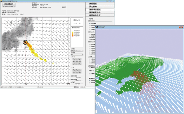Image resolution: width=184 pixels, height=114 pixels.
Task: Pan map right using right arrow button
Action: [x=80, y=62]
